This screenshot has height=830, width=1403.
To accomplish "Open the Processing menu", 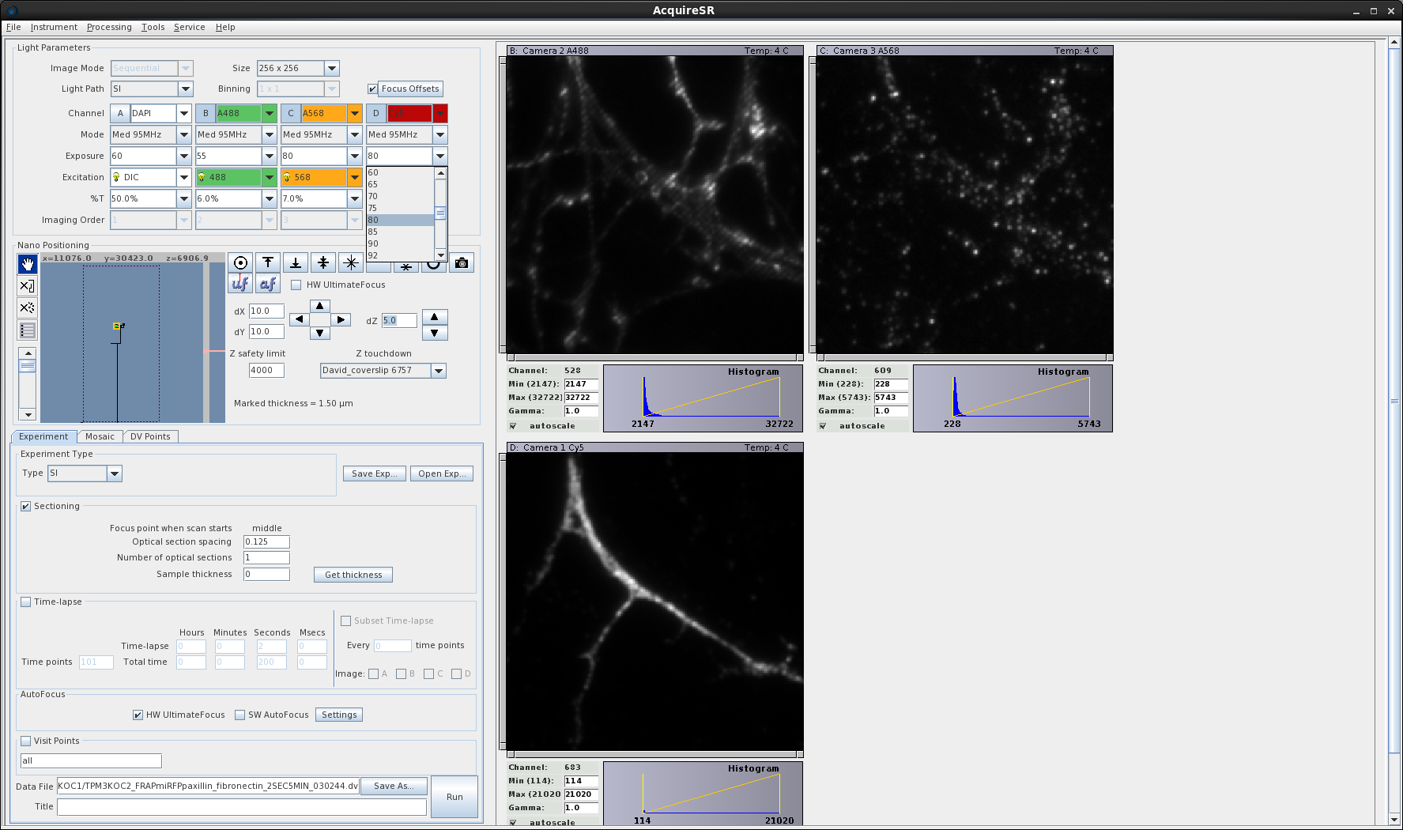I will (109, 27).
